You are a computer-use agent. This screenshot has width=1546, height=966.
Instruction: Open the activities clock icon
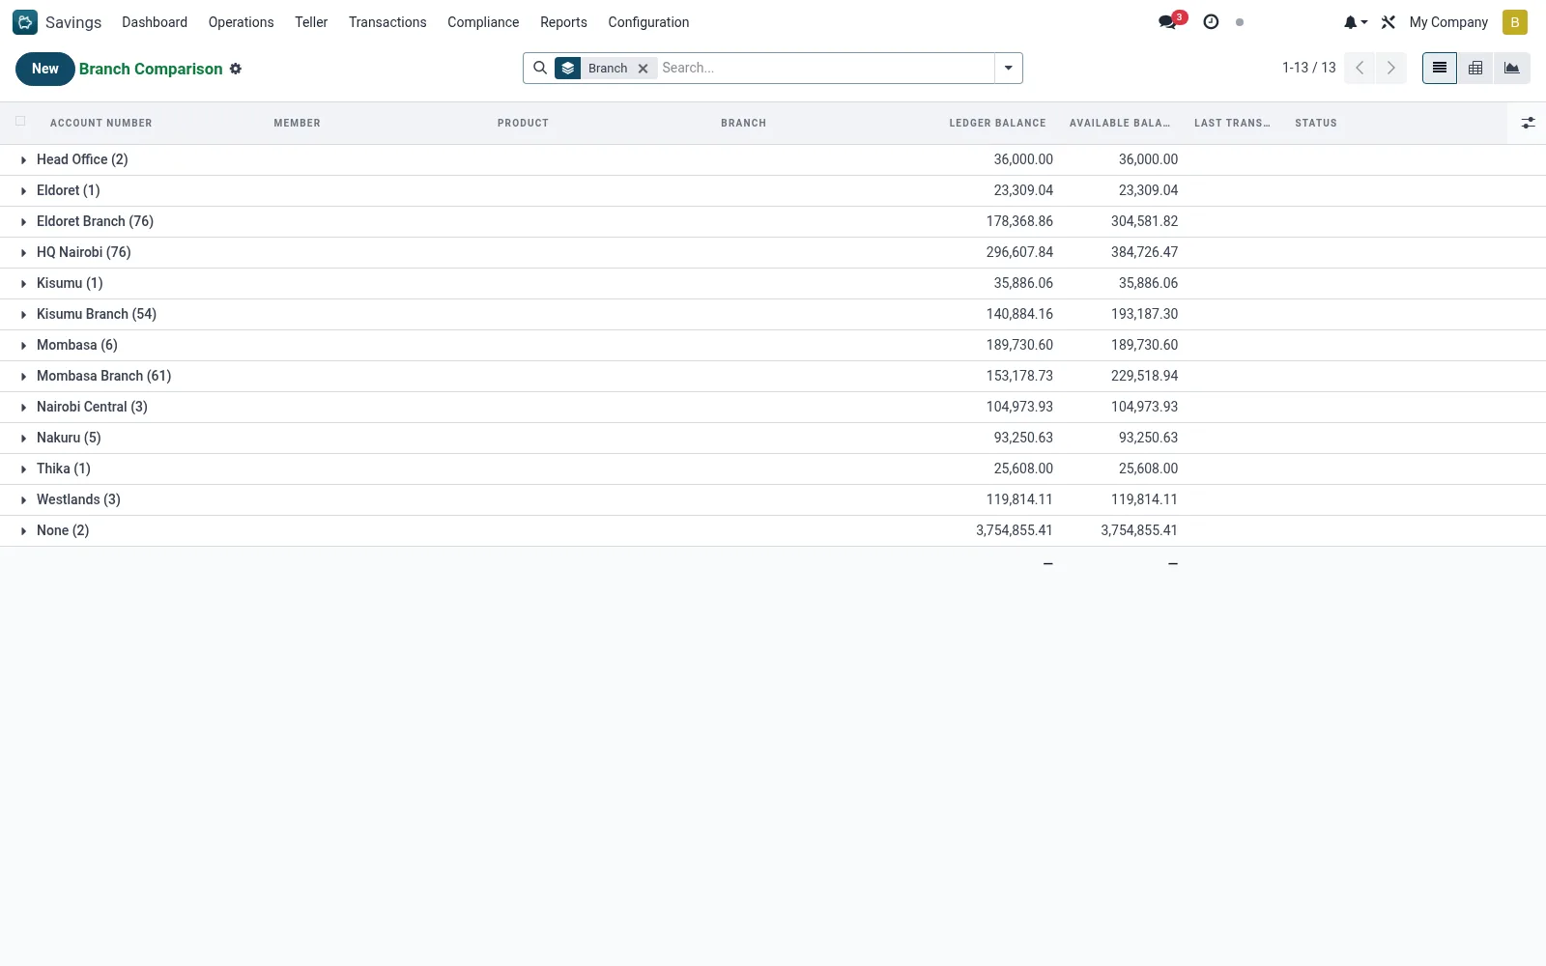[x=1211, y=22]
